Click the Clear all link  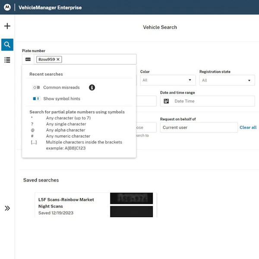tap(248, 127)
